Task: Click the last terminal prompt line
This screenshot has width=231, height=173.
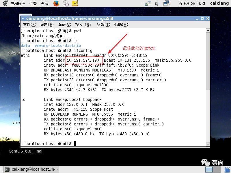Action: (x=48, y=144)
